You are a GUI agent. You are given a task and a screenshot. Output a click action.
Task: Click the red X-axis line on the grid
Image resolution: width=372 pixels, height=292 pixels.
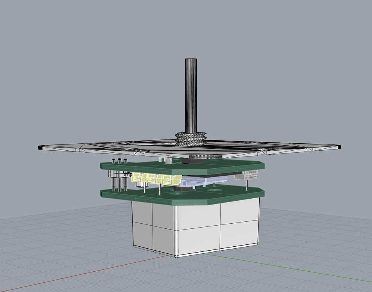click(83, 274)
